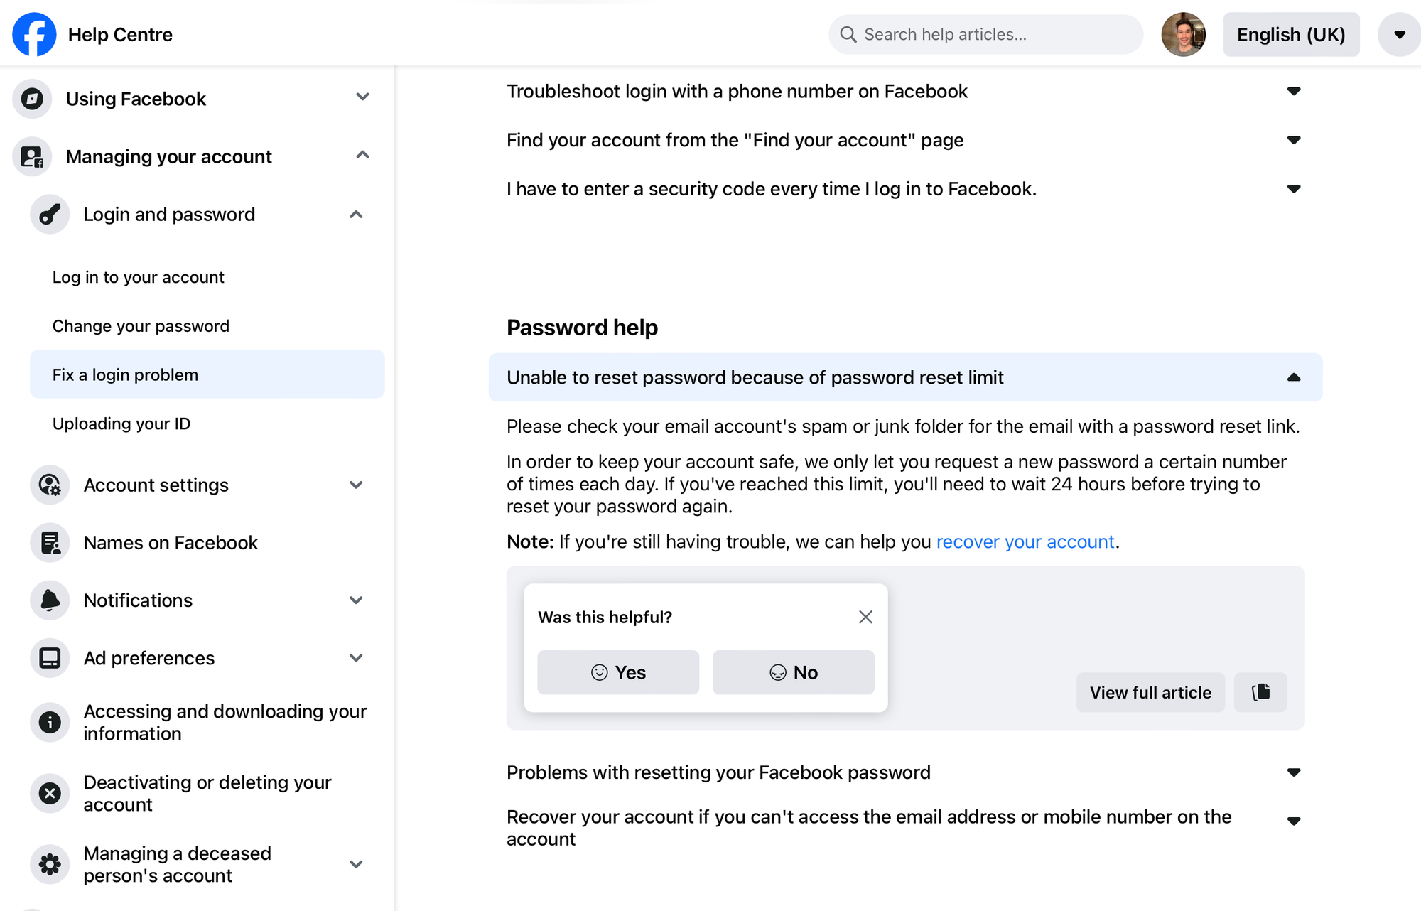
Task: Click the Login and password key icon
Action: (x=50, y=214)
